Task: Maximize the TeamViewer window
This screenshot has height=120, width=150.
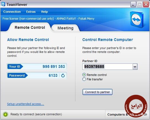Action: click(x=140, y=4)
